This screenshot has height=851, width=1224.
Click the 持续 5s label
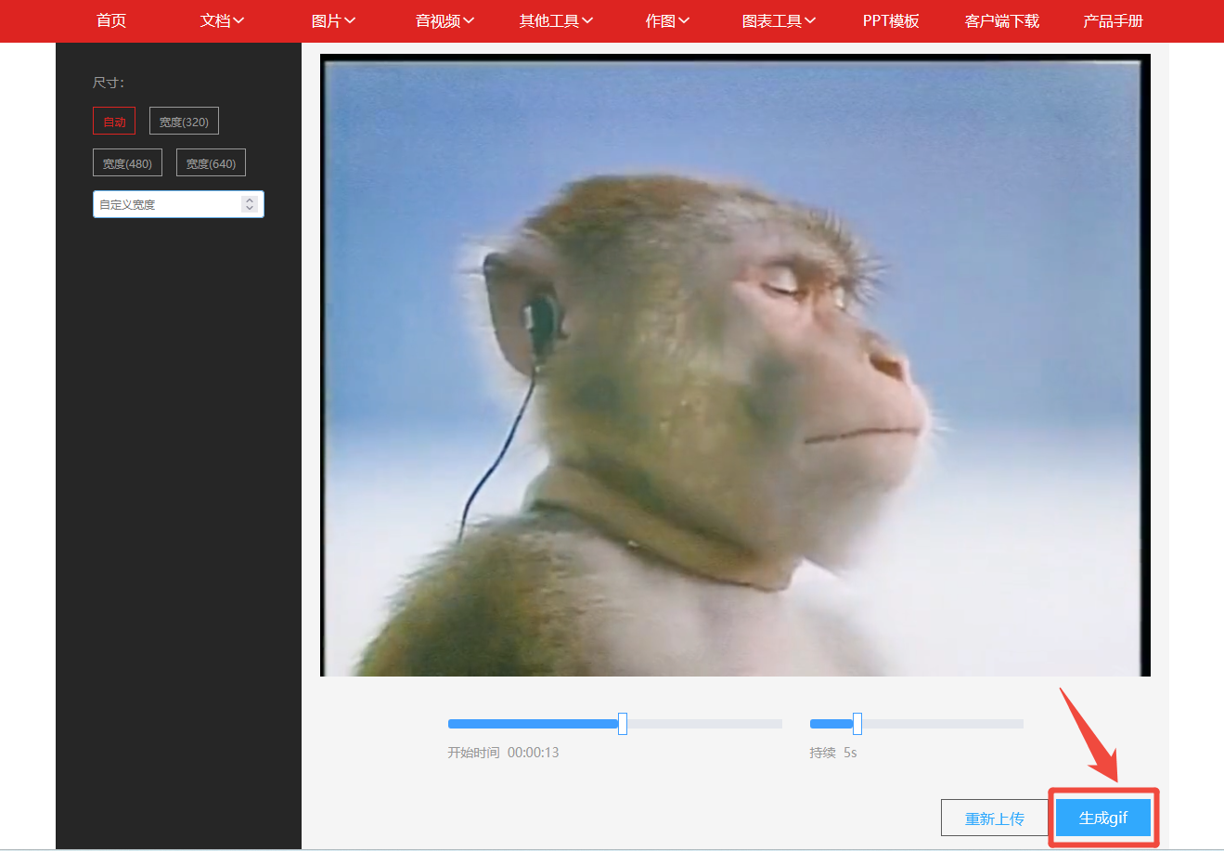point(833,753)
